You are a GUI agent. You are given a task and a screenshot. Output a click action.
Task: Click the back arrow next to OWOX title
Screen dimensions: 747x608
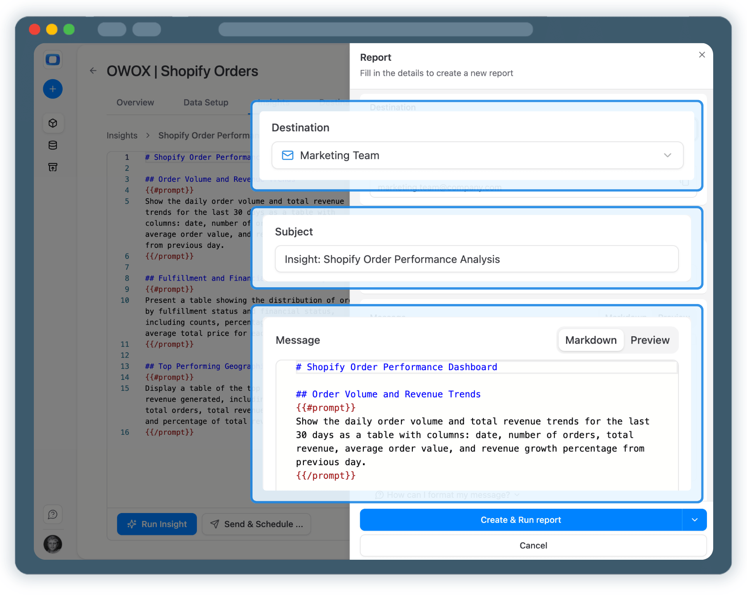coord(93,70)
